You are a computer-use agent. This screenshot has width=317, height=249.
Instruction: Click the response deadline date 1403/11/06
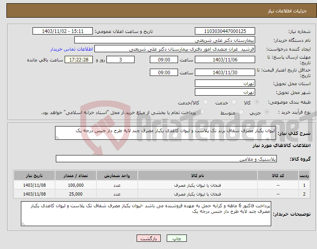tap(225, 59)
